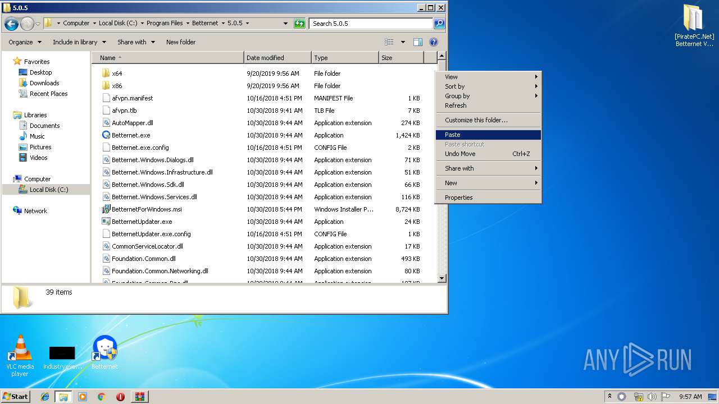This screenshot has width=719, height=404.
Task: Select Downloads in navigation pane
Action: tap(44, 83)
